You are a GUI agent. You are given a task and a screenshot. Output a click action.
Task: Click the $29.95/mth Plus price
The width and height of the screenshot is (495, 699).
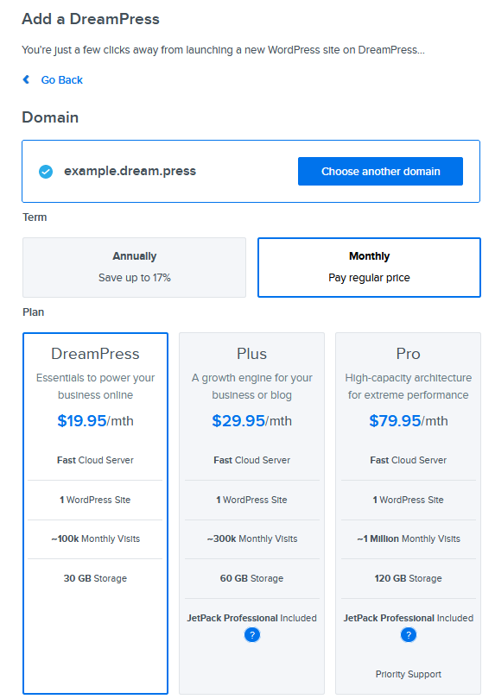coord(251,421)
